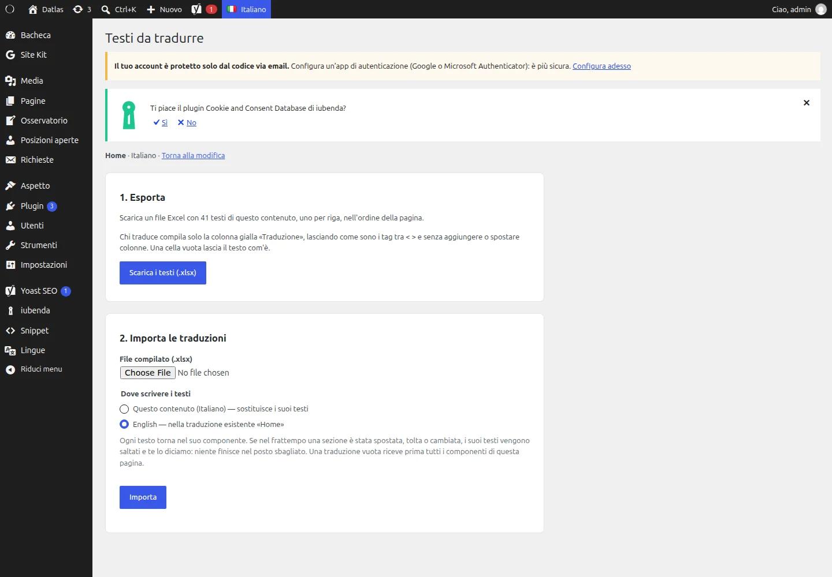Click the '1. Esporta' section heading
The image size is (832, 577).
click(142, 197)
